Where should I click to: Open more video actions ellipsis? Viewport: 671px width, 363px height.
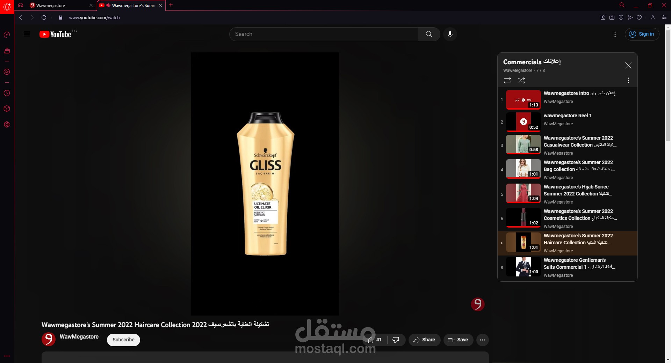[x=483, y=340]
